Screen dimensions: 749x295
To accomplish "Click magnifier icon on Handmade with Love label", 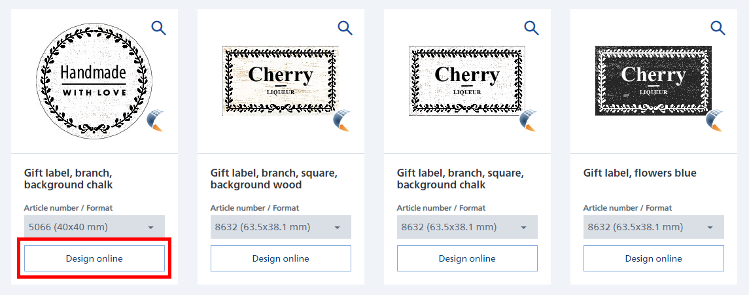I will 158,27.
